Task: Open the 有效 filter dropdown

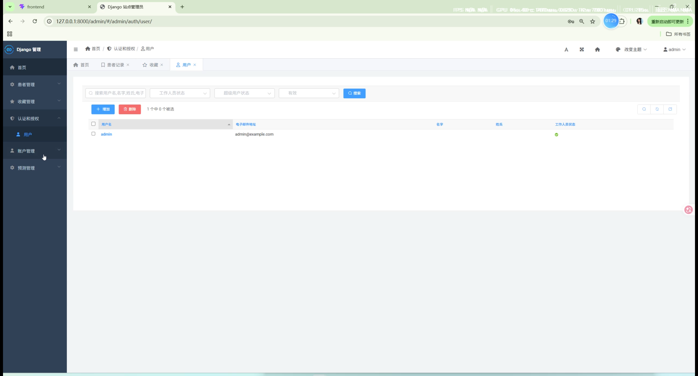Action: point(309,93)
